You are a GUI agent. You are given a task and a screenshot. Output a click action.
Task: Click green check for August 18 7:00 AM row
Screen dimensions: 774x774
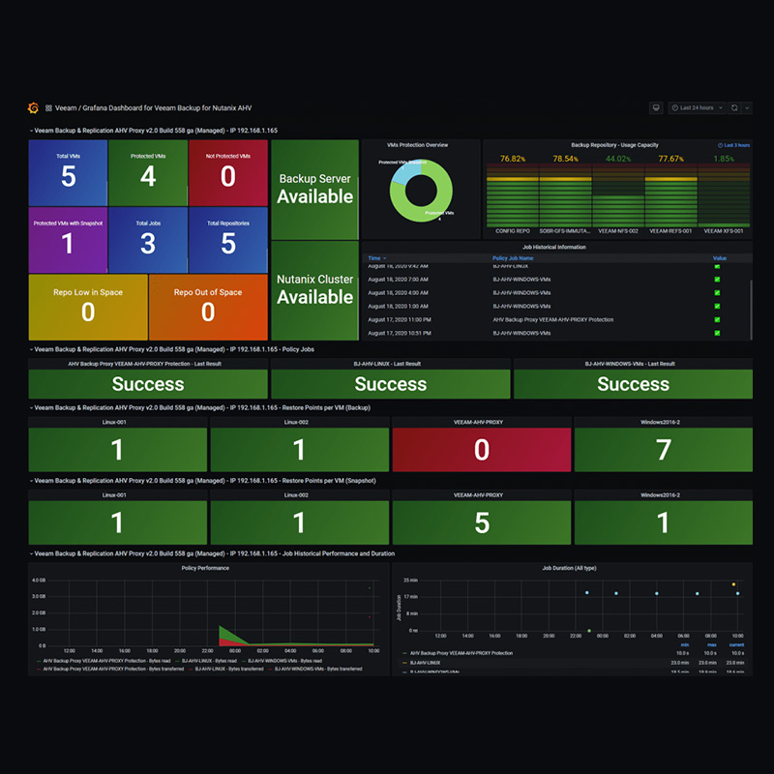pyautogui.click(x=717, y=280)
